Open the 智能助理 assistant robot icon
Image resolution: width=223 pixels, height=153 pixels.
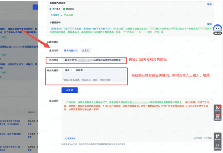[x=218, y=30]
